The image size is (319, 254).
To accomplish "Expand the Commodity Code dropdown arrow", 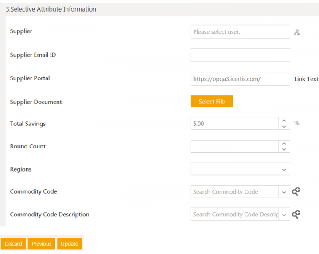I will (x=284, y=192).
